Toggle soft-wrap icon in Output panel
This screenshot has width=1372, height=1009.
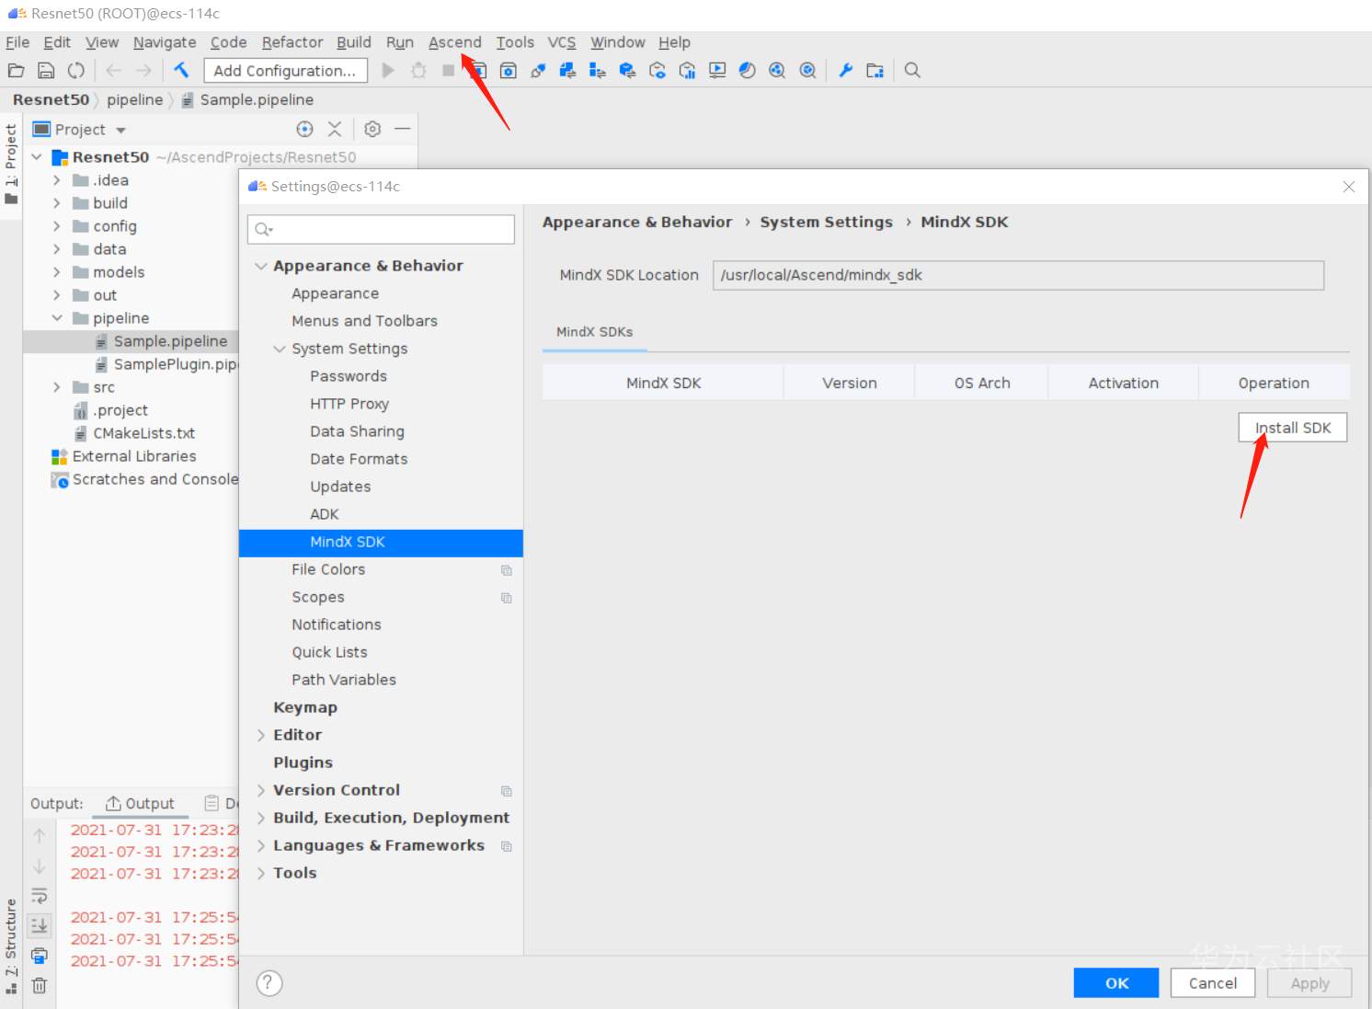point(40,896)
